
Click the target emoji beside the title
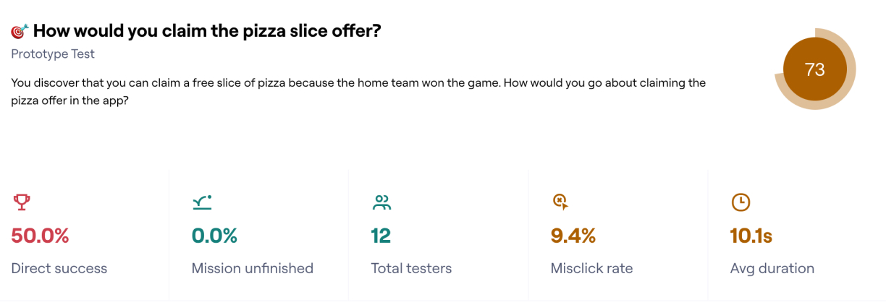tap(20, 31)
